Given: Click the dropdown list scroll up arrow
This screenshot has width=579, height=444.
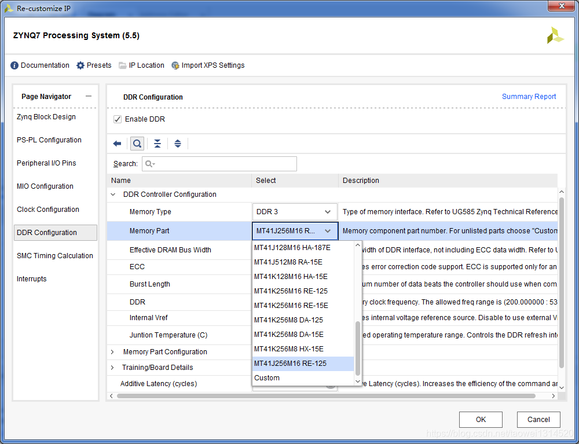Looking at the screenshot, I should point(357,245).
